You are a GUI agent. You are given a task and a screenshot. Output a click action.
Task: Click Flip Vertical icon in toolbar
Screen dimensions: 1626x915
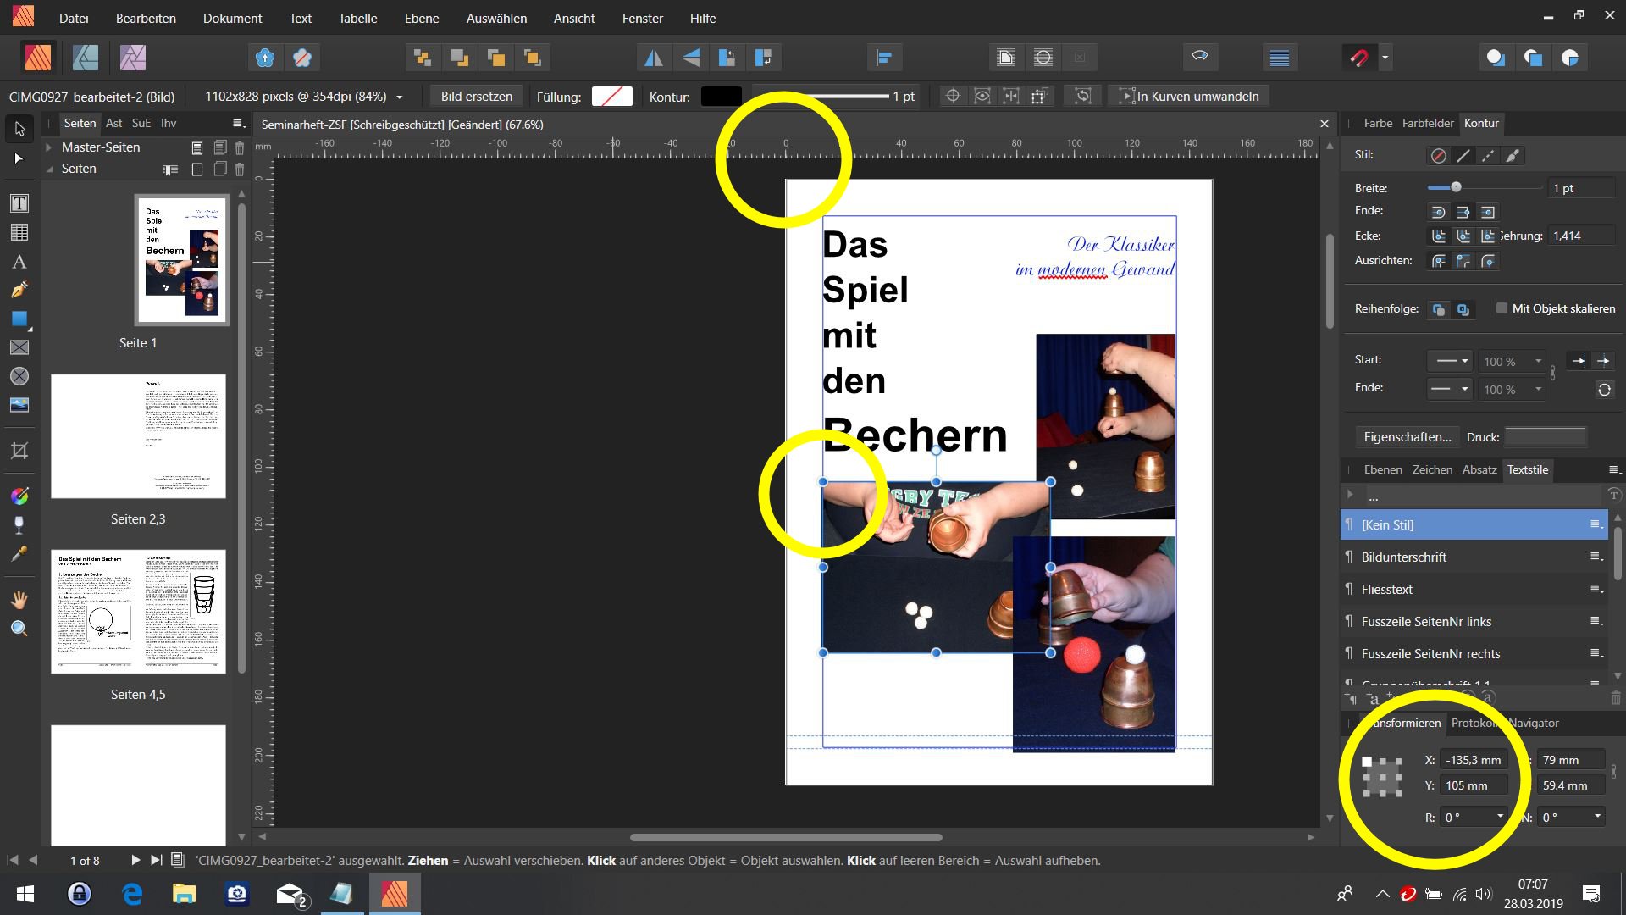click(691, 58)
